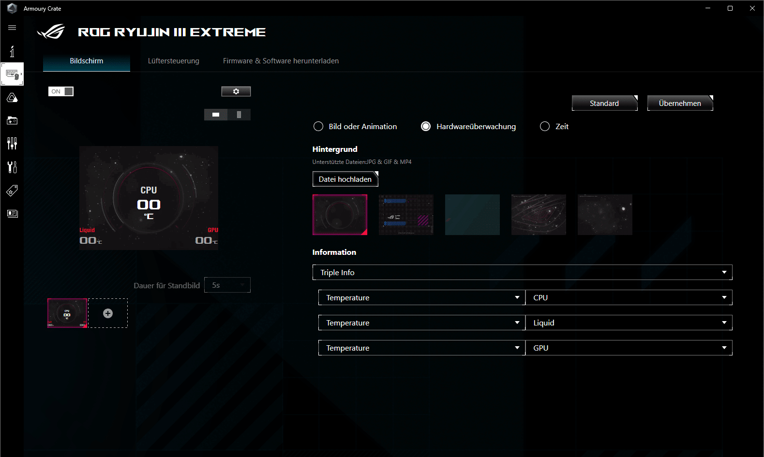Add a new slide with plus tile
The width and height of the screenshot is (764, 457).
108,313
